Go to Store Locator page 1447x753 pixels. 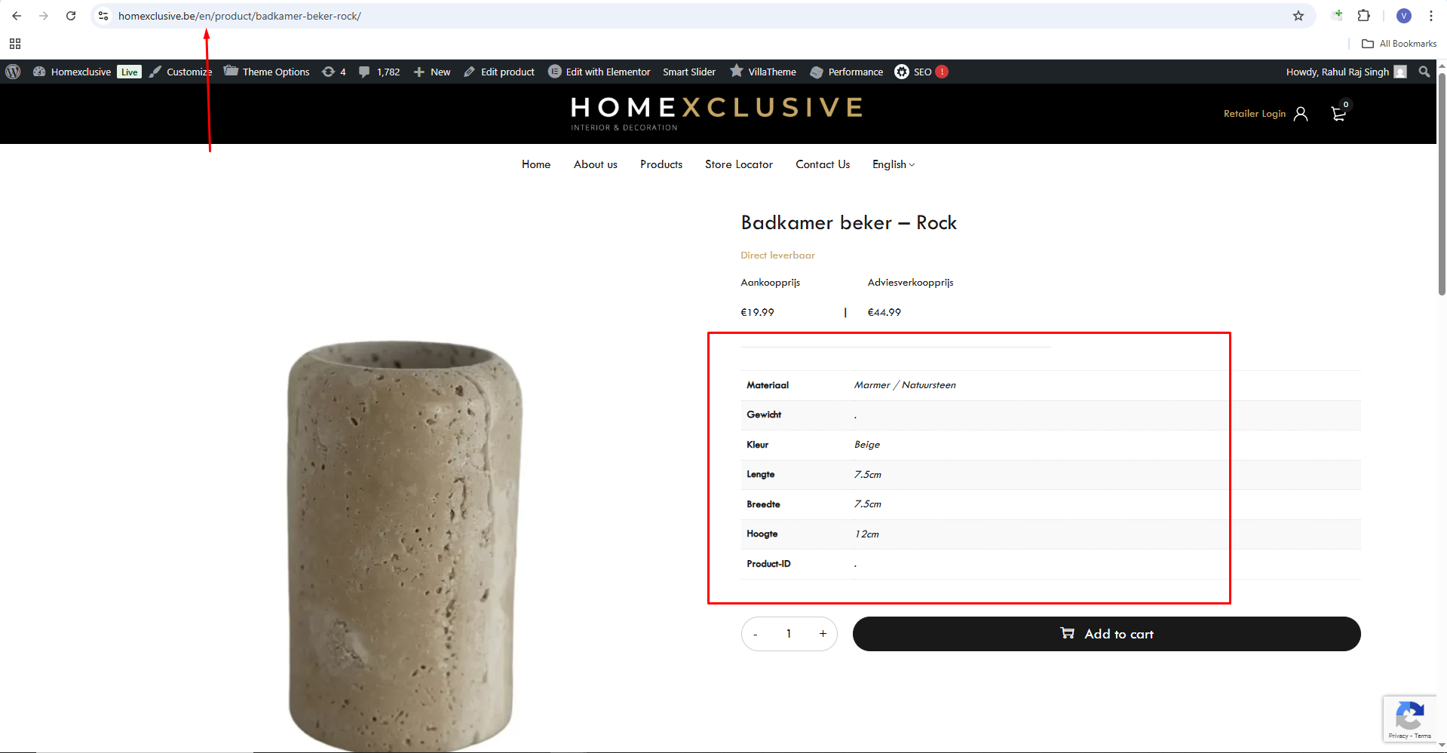click(x=739, y=164)
